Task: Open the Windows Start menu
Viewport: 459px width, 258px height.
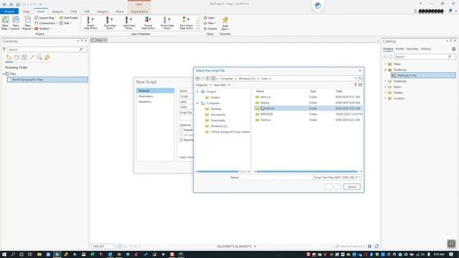Action: point(4,254)
